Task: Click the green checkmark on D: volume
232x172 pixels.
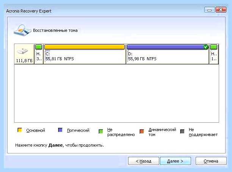Action: [x=205, y=47]
